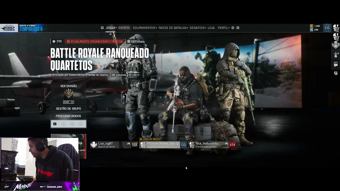Click Lizo_ng07's octopus emblem

tap(94, 145)
